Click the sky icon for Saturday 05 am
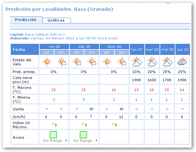 point(77,62)
